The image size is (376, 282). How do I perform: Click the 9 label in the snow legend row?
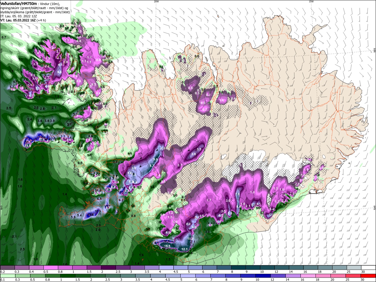[x=246, y=272]
